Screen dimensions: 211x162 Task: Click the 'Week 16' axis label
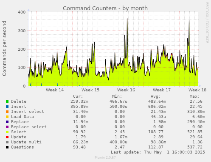126,90
